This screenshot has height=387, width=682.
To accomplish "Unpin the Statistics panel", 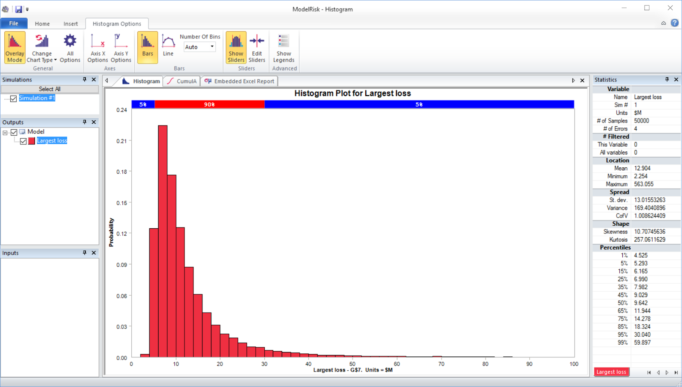I will tap(667, 79).
